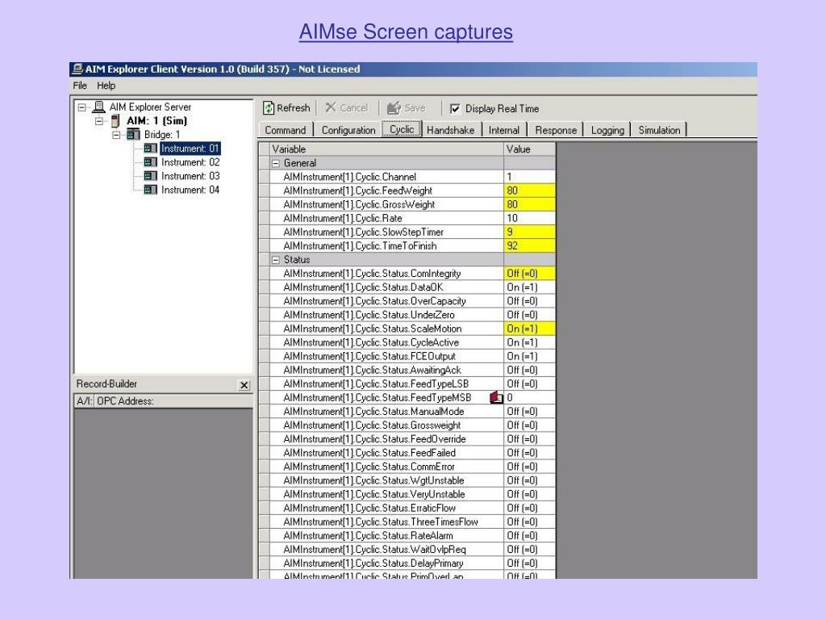Click the Cancel X icon
Image resolution: width=826 pixels, height=620 pixels.
[330, 107]
